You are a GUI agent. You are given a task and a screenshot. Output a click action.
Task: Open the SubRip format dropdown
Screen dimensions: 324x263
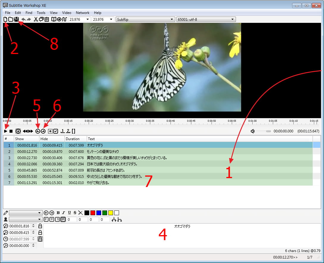(x=145, y=19)
